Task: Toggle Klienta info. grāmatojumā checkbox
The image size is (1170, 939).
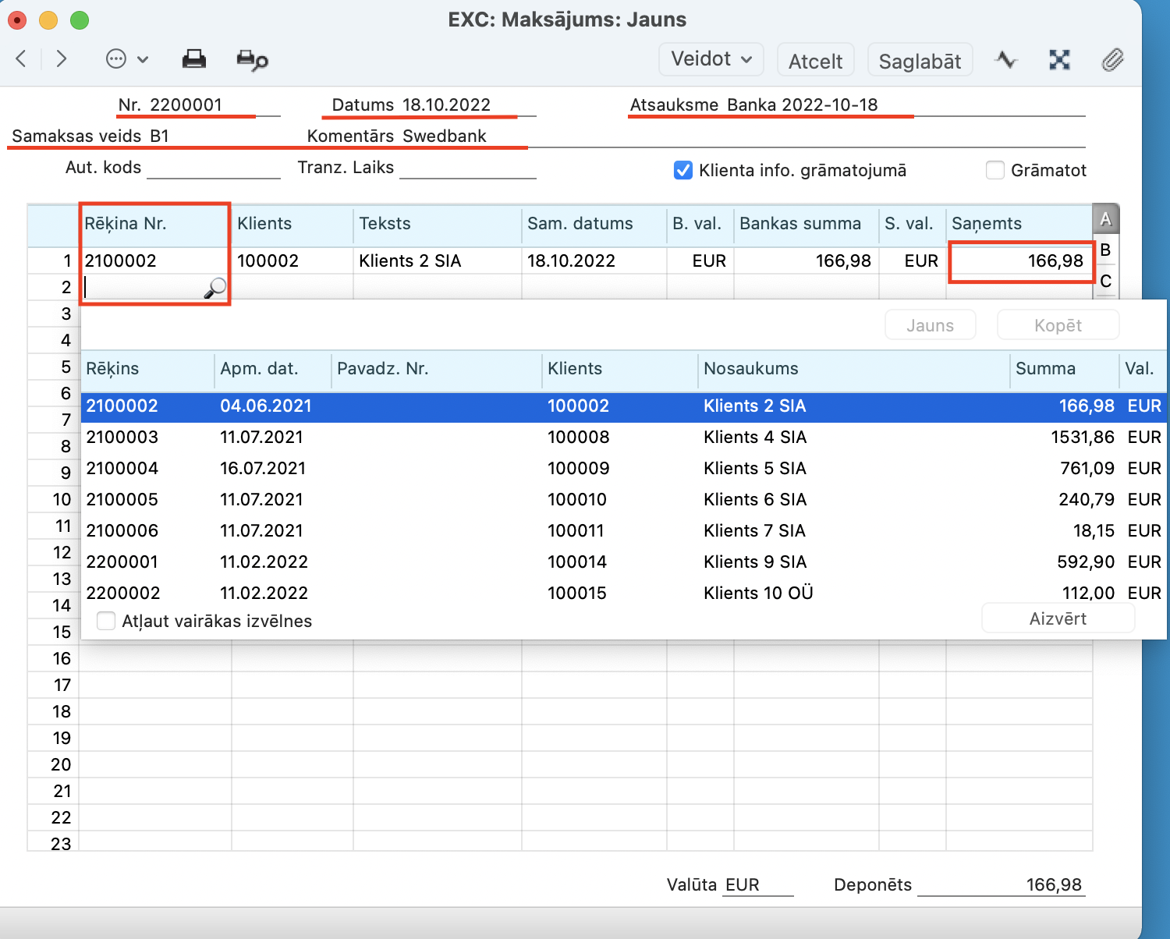Action: coord(682,170)
